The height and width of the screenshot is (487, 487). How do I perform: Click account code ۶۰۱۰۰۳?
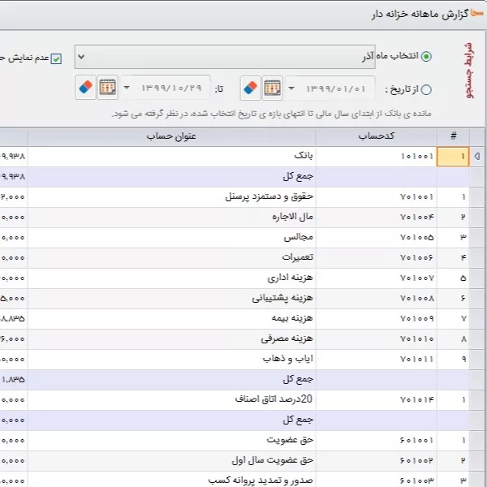point(417,481)
